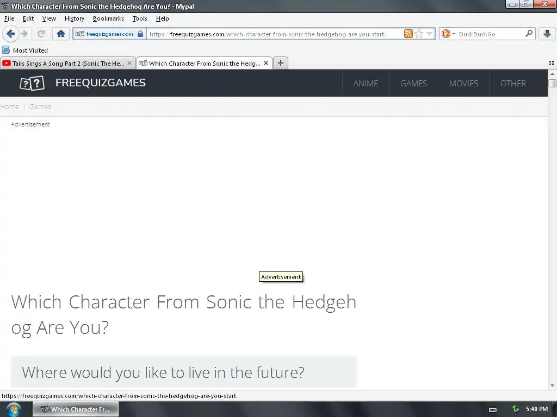Viewport: 557px width, 417px height.
Task: Click the scrollbar down arrow
Action: pos(552,386)
